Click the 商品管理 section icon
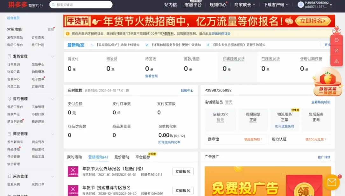 [x=9, y=134]
